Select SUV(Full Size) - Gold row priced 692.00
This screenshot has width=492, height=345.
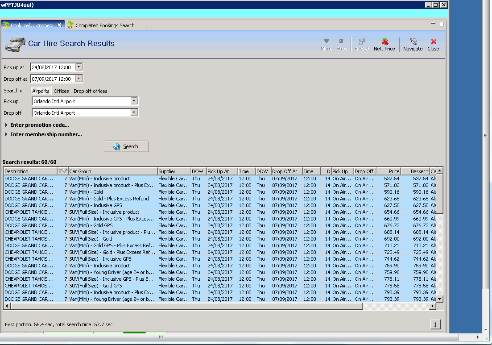tap(219, 239)
